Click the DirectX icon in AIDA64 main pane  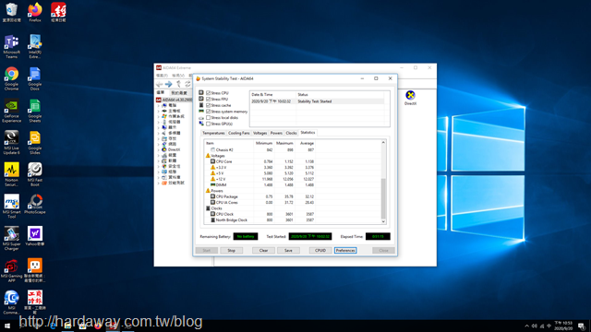click(410, 98)
